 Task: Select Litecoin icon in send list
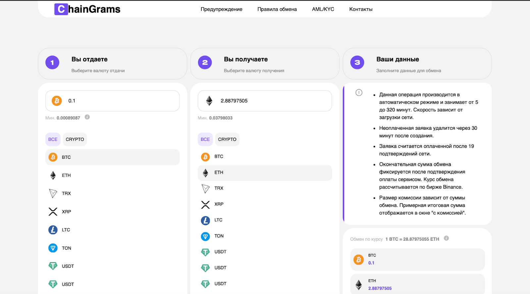tap(53, 230)
